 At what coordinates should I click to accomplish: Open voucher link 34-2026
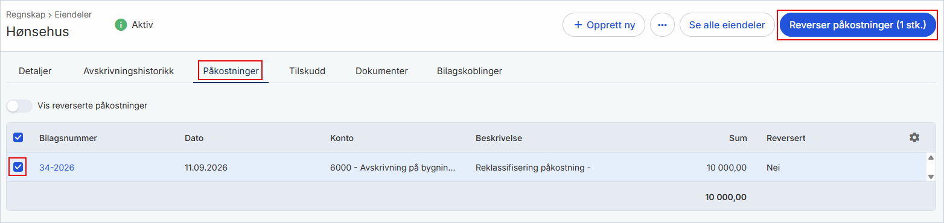coord(57,168)
